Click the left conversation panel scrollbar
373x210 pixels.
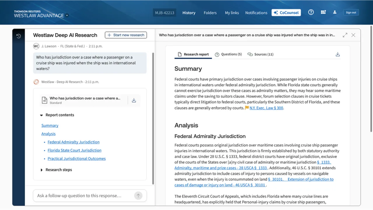pos(153,118)
